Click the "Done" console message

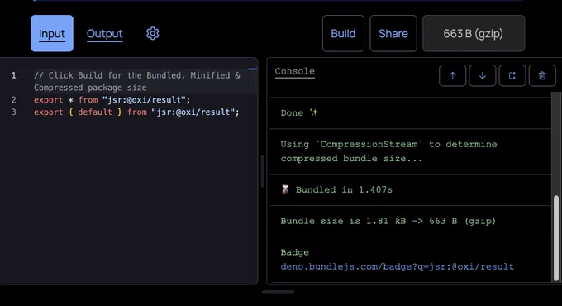click(299, 112)
